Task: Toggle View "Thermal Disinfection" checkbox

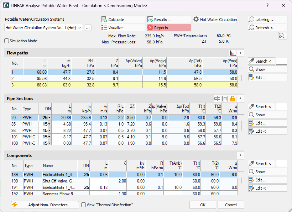Action: pyautogui.click(x=83, y=205)
